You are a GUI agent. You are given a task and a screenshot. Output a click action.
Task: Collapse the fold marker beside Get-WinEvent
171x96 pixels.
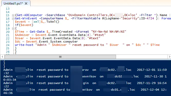(13, 19)
